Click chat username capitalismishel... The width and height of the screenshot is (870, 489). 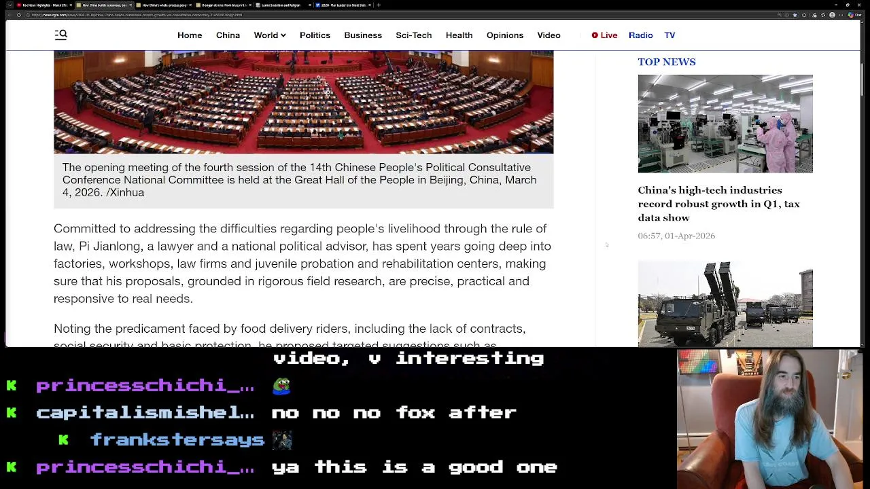(145, 412)
